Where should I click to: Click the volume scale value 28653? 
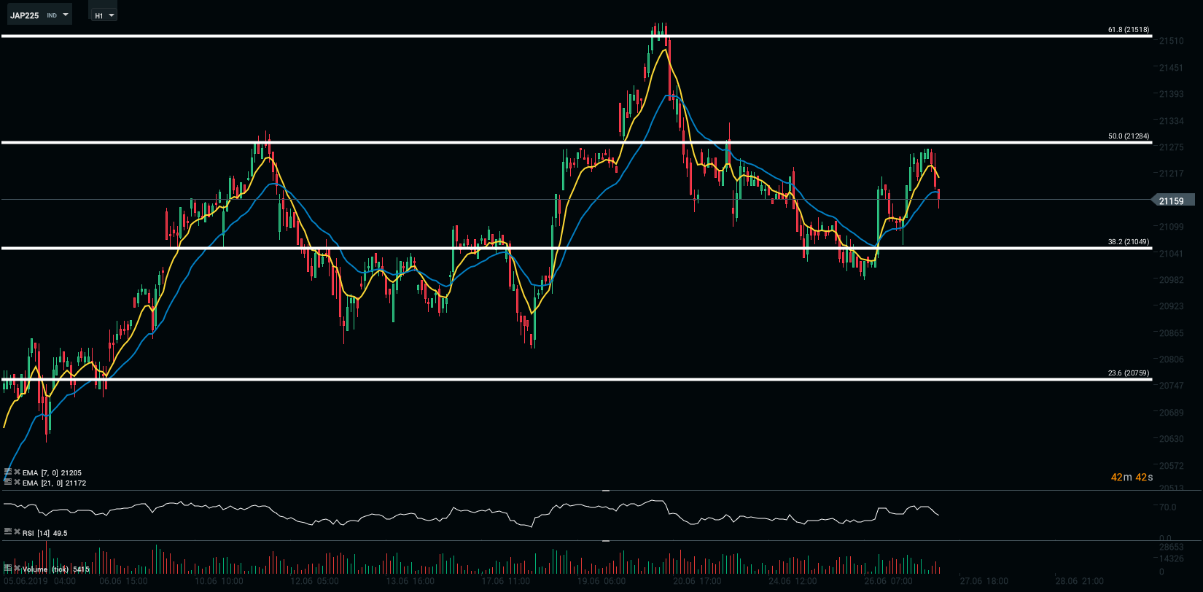1171,547
